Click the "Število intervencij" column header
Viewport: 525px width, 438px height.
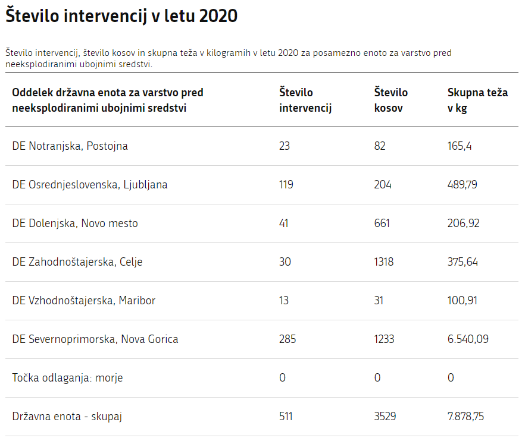[x=305, y=100]
